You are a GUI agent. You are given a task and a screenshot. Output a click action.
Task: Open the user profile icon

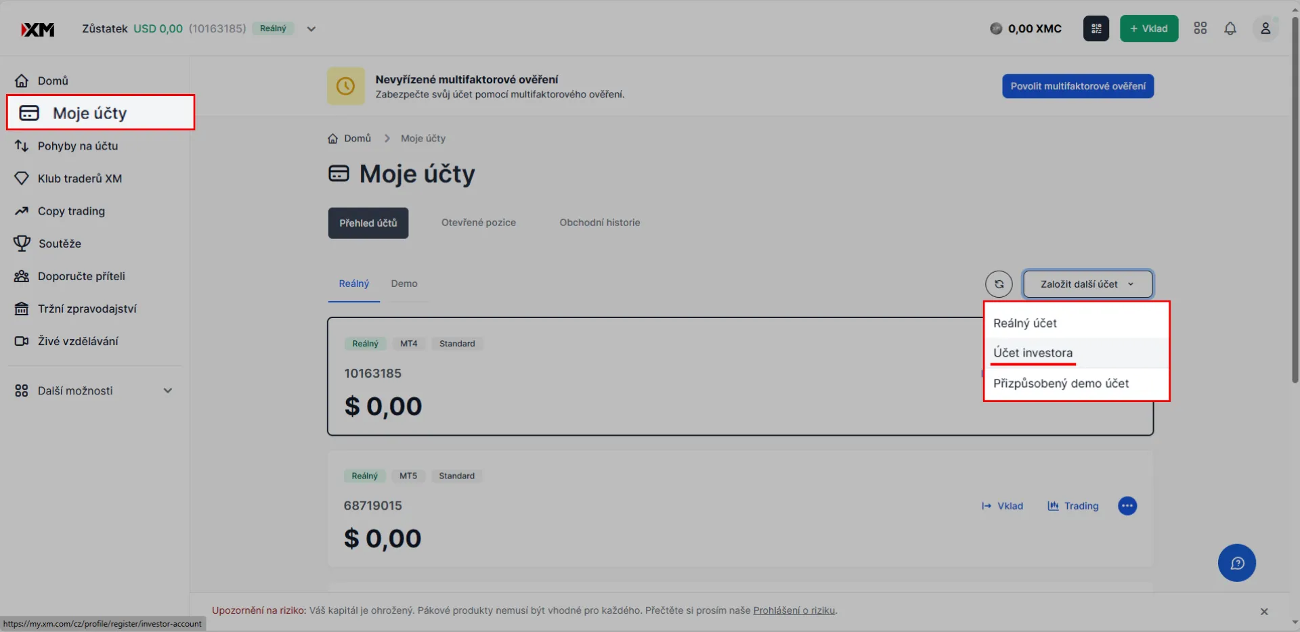(1265, 28)
